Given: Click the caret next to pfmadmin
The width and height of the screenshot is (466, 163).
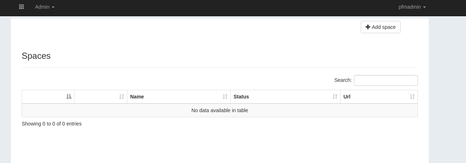Looking at the screenshot, I should point(424,7).
